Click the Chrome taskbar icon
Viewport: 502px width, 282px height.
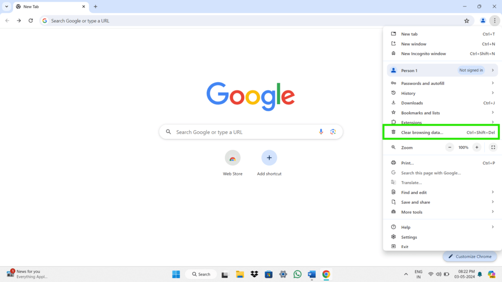[326, 274]
